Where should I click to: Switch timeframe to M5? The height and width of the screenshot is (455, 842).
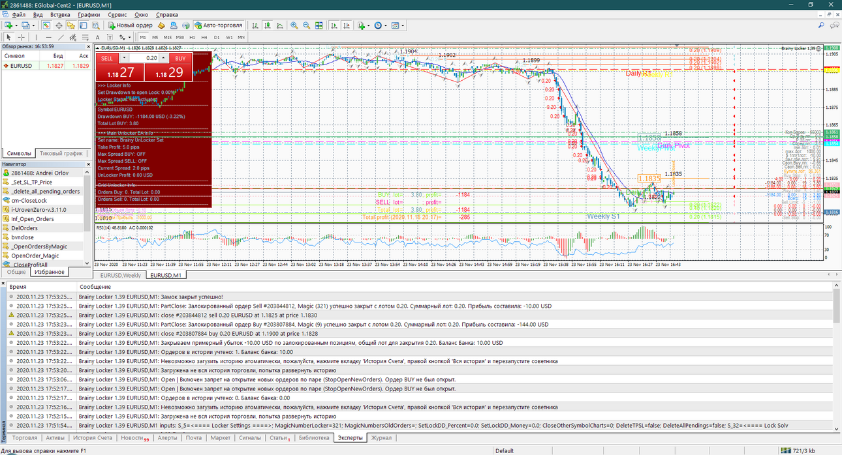click(155, 37)
